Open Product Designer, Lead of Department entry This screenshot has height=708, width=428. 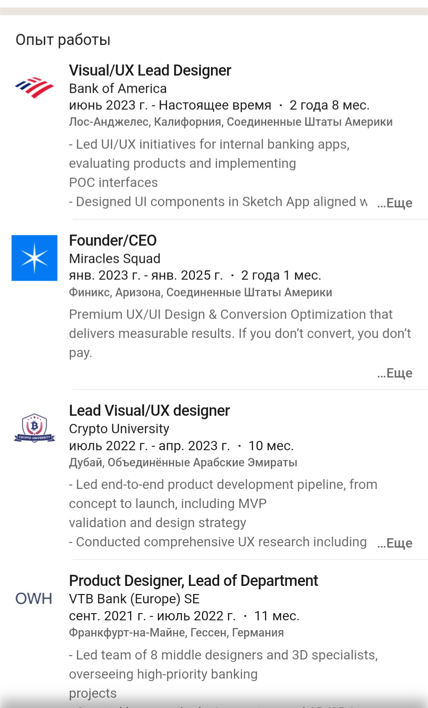[x=193, y=581]
